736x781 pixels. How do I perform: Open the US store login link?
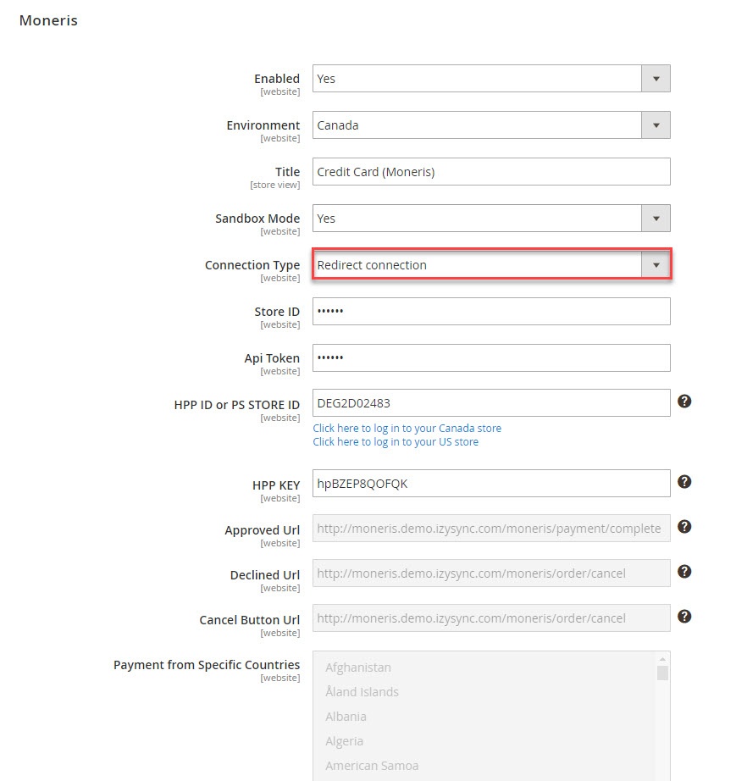396,442
